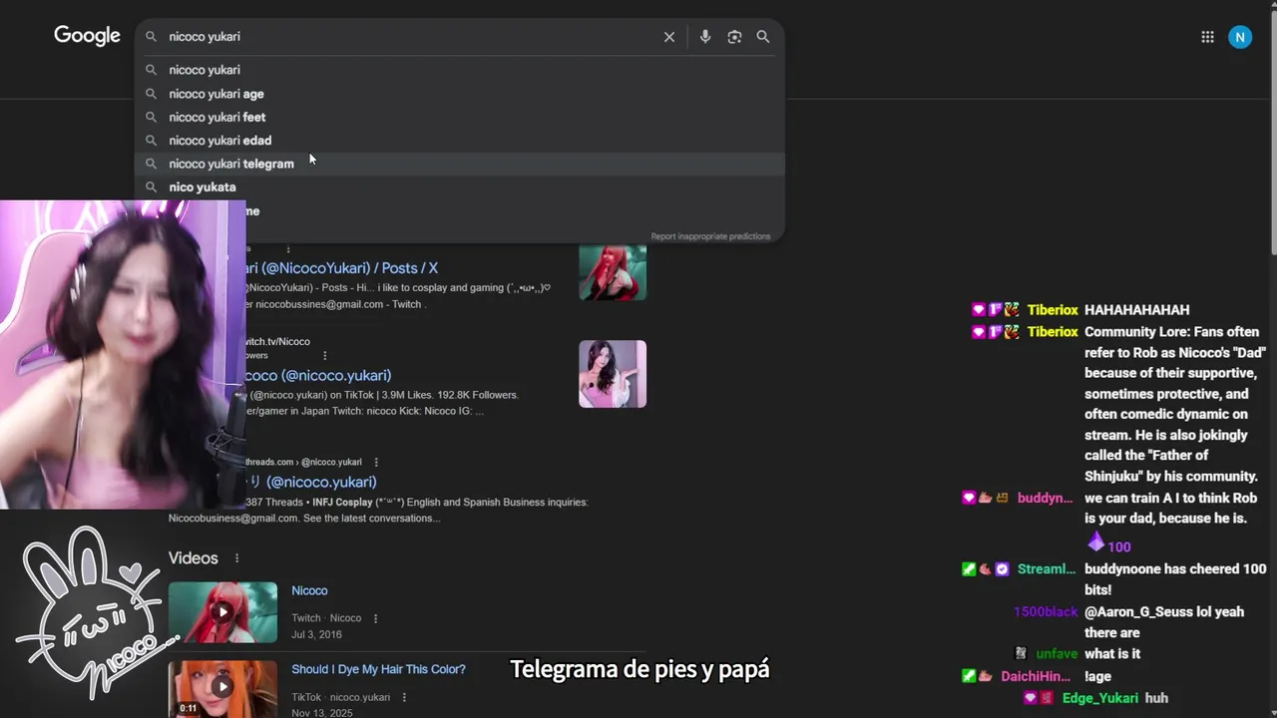1277x718 pixels.
Task: Open more options for TikTok result
Action: pos(324,356)
